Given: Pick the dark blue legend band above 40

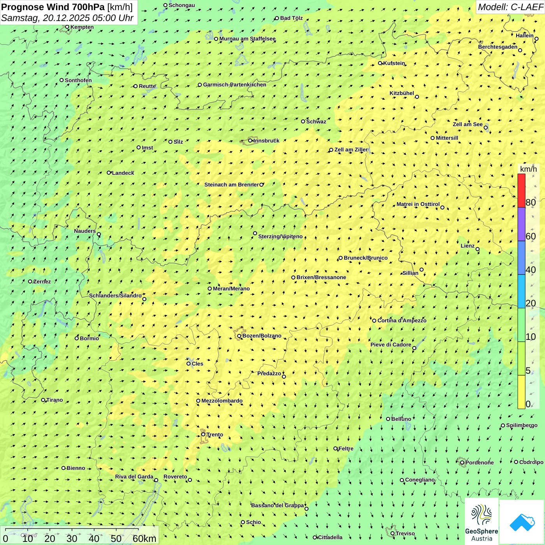Looking at the screenshot, I should pyautogui.click(x=521, y=258).
